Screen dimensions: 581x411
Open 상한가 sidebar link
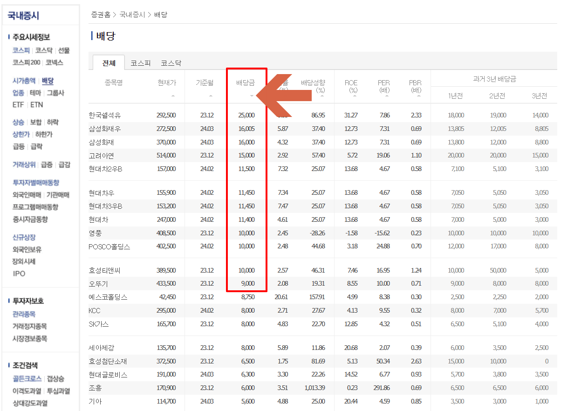point(21,134)
